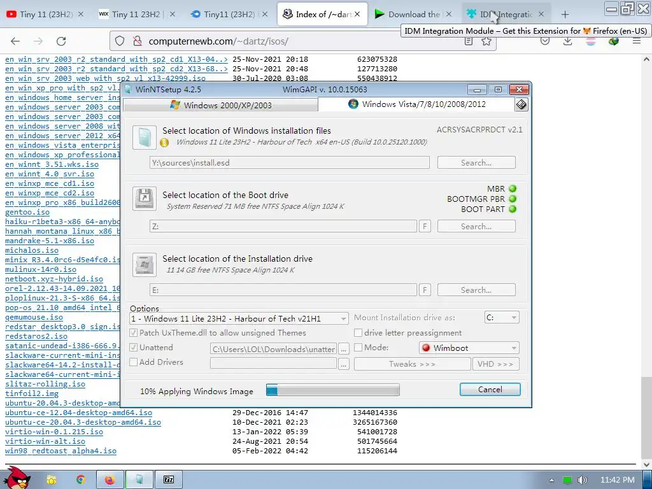Open the Pocket icon in toolbar
Screen dimensions: 652x489
point(545,41)
